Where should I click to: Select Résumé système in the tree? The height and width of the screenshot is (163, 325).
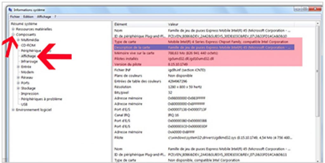(x=24, y=24)
